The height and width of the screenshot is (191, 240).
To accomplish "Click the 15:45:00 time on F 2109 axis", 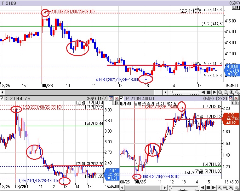I will (x=232, y=86).
